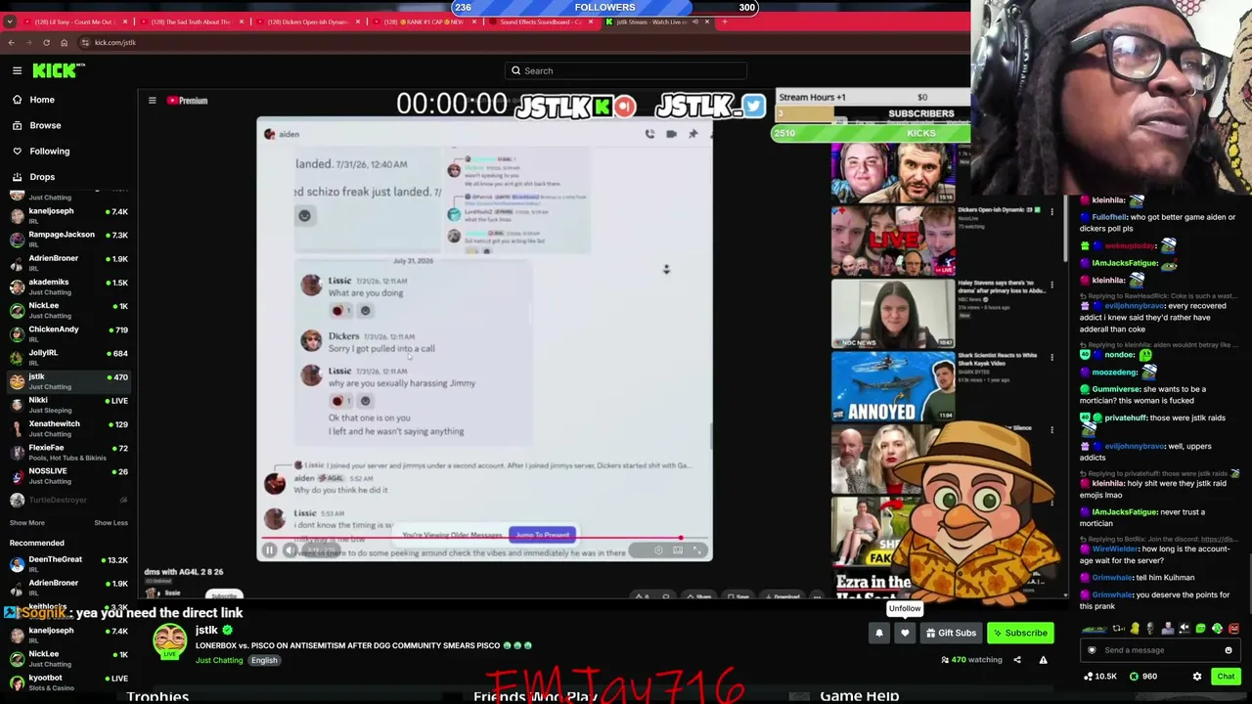The image size is (1252, 704).
Task: Open the Browse section
Action: [x=45, y=125]
